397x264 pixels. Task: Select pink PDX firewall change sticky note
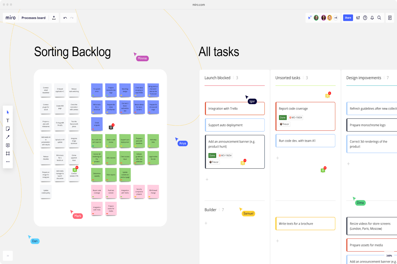pyautogui.click(x=153, y=192)
